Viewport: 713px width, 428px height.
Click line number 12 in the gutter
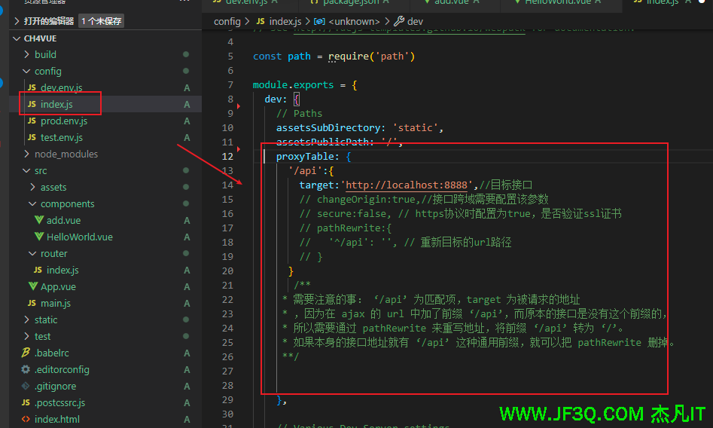pyautogui.click(x=228, y=156)
